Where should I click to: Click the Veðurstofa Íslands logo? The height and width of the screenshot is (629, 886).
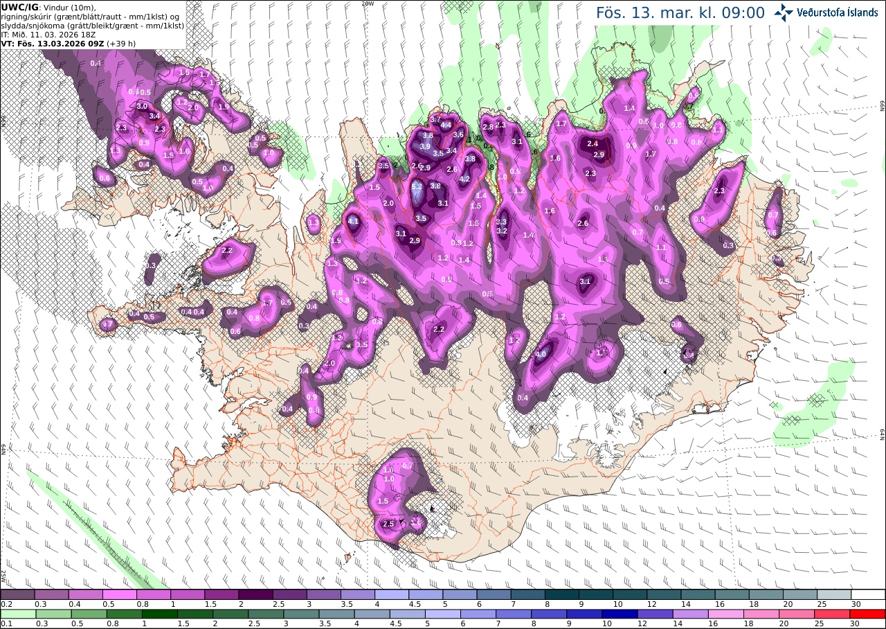pyautogui.click(x=826, y=12)
